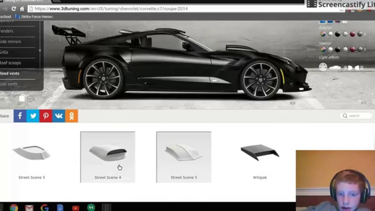Image resolution: width=375 pixels, height=211 pixels.
Task: Click the search magnifier icon
Action: (345, 116)
